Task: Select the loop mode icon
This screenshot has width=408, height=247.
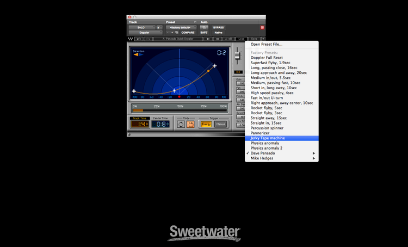Action: pos(181,124)
